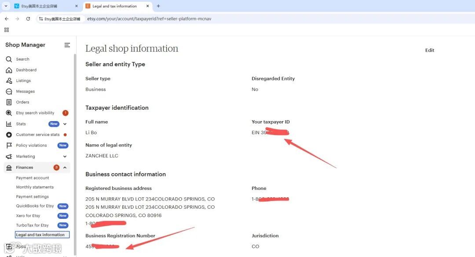Open Messages chat bubble icon
The width and height of the screenshot is (475, 257).
click(x=9, y=92)
